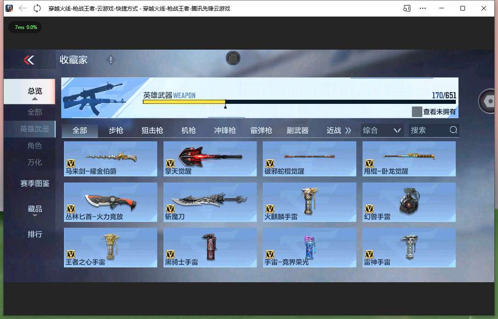
Task: Click the 7ms 0.0% latency indicator
Action: click(x=26, y=27)
